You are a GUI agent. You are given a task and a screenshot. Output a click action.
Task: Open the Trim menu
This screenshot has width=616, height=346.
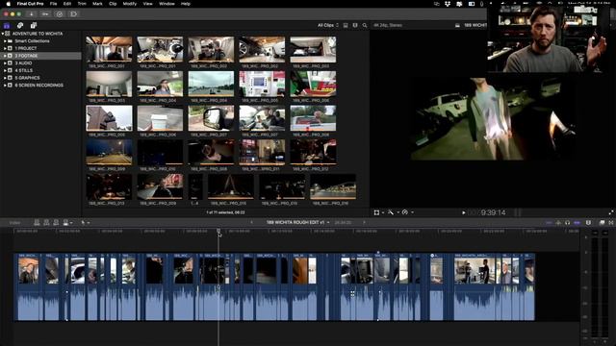(x=82, y=4)
